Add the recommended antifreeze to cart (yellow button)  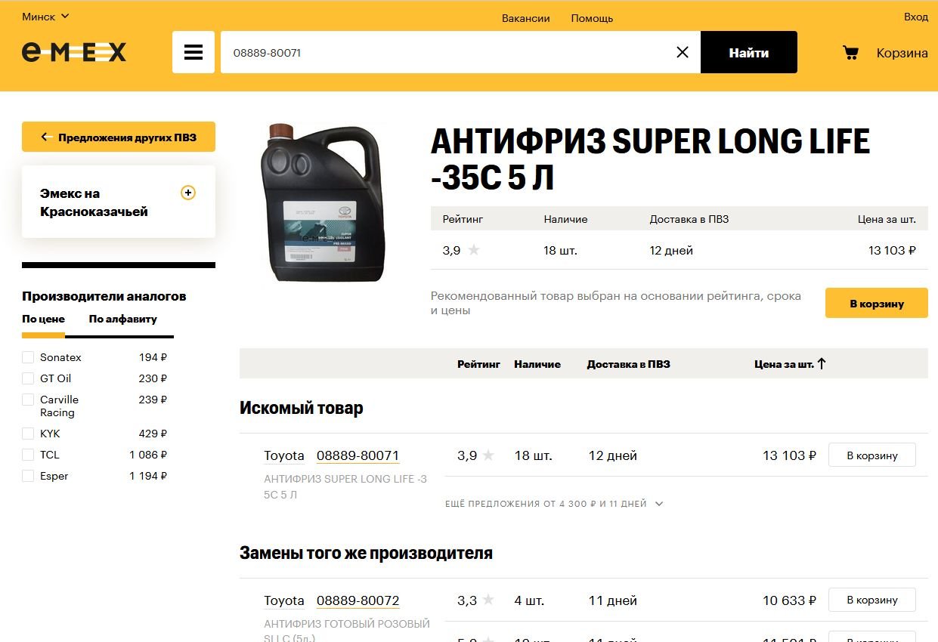pyautogui.click(x=877, y=303)
